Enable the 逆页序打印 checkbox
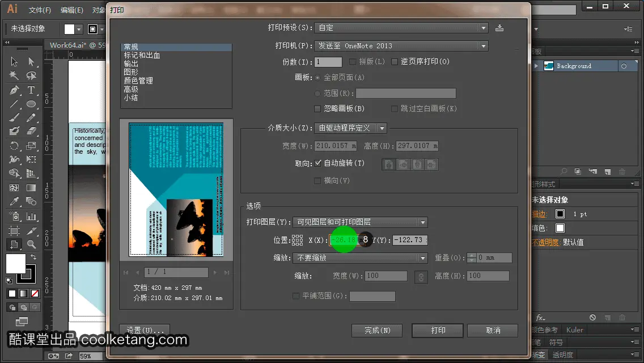Image resolution: width=644 pixels, height=363 pixels. click(395, 62)
